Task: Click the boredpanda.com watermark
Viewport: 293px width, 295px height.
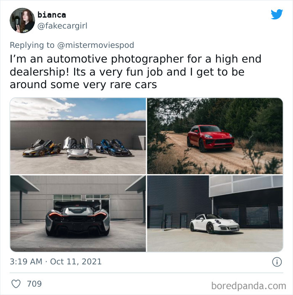Action: click(x=249, y=286)
